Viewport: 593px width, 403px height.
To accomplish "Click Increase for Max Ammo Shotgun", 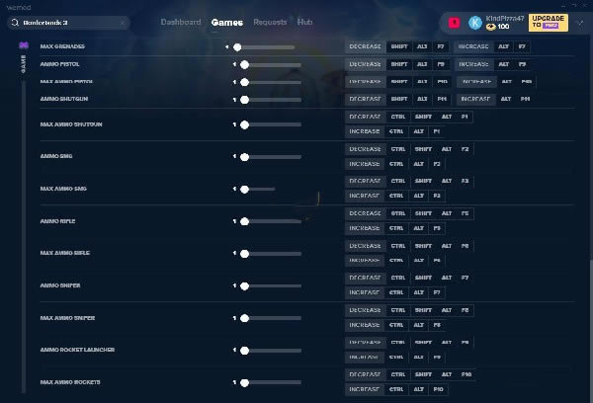I will [x=365, y=131].
